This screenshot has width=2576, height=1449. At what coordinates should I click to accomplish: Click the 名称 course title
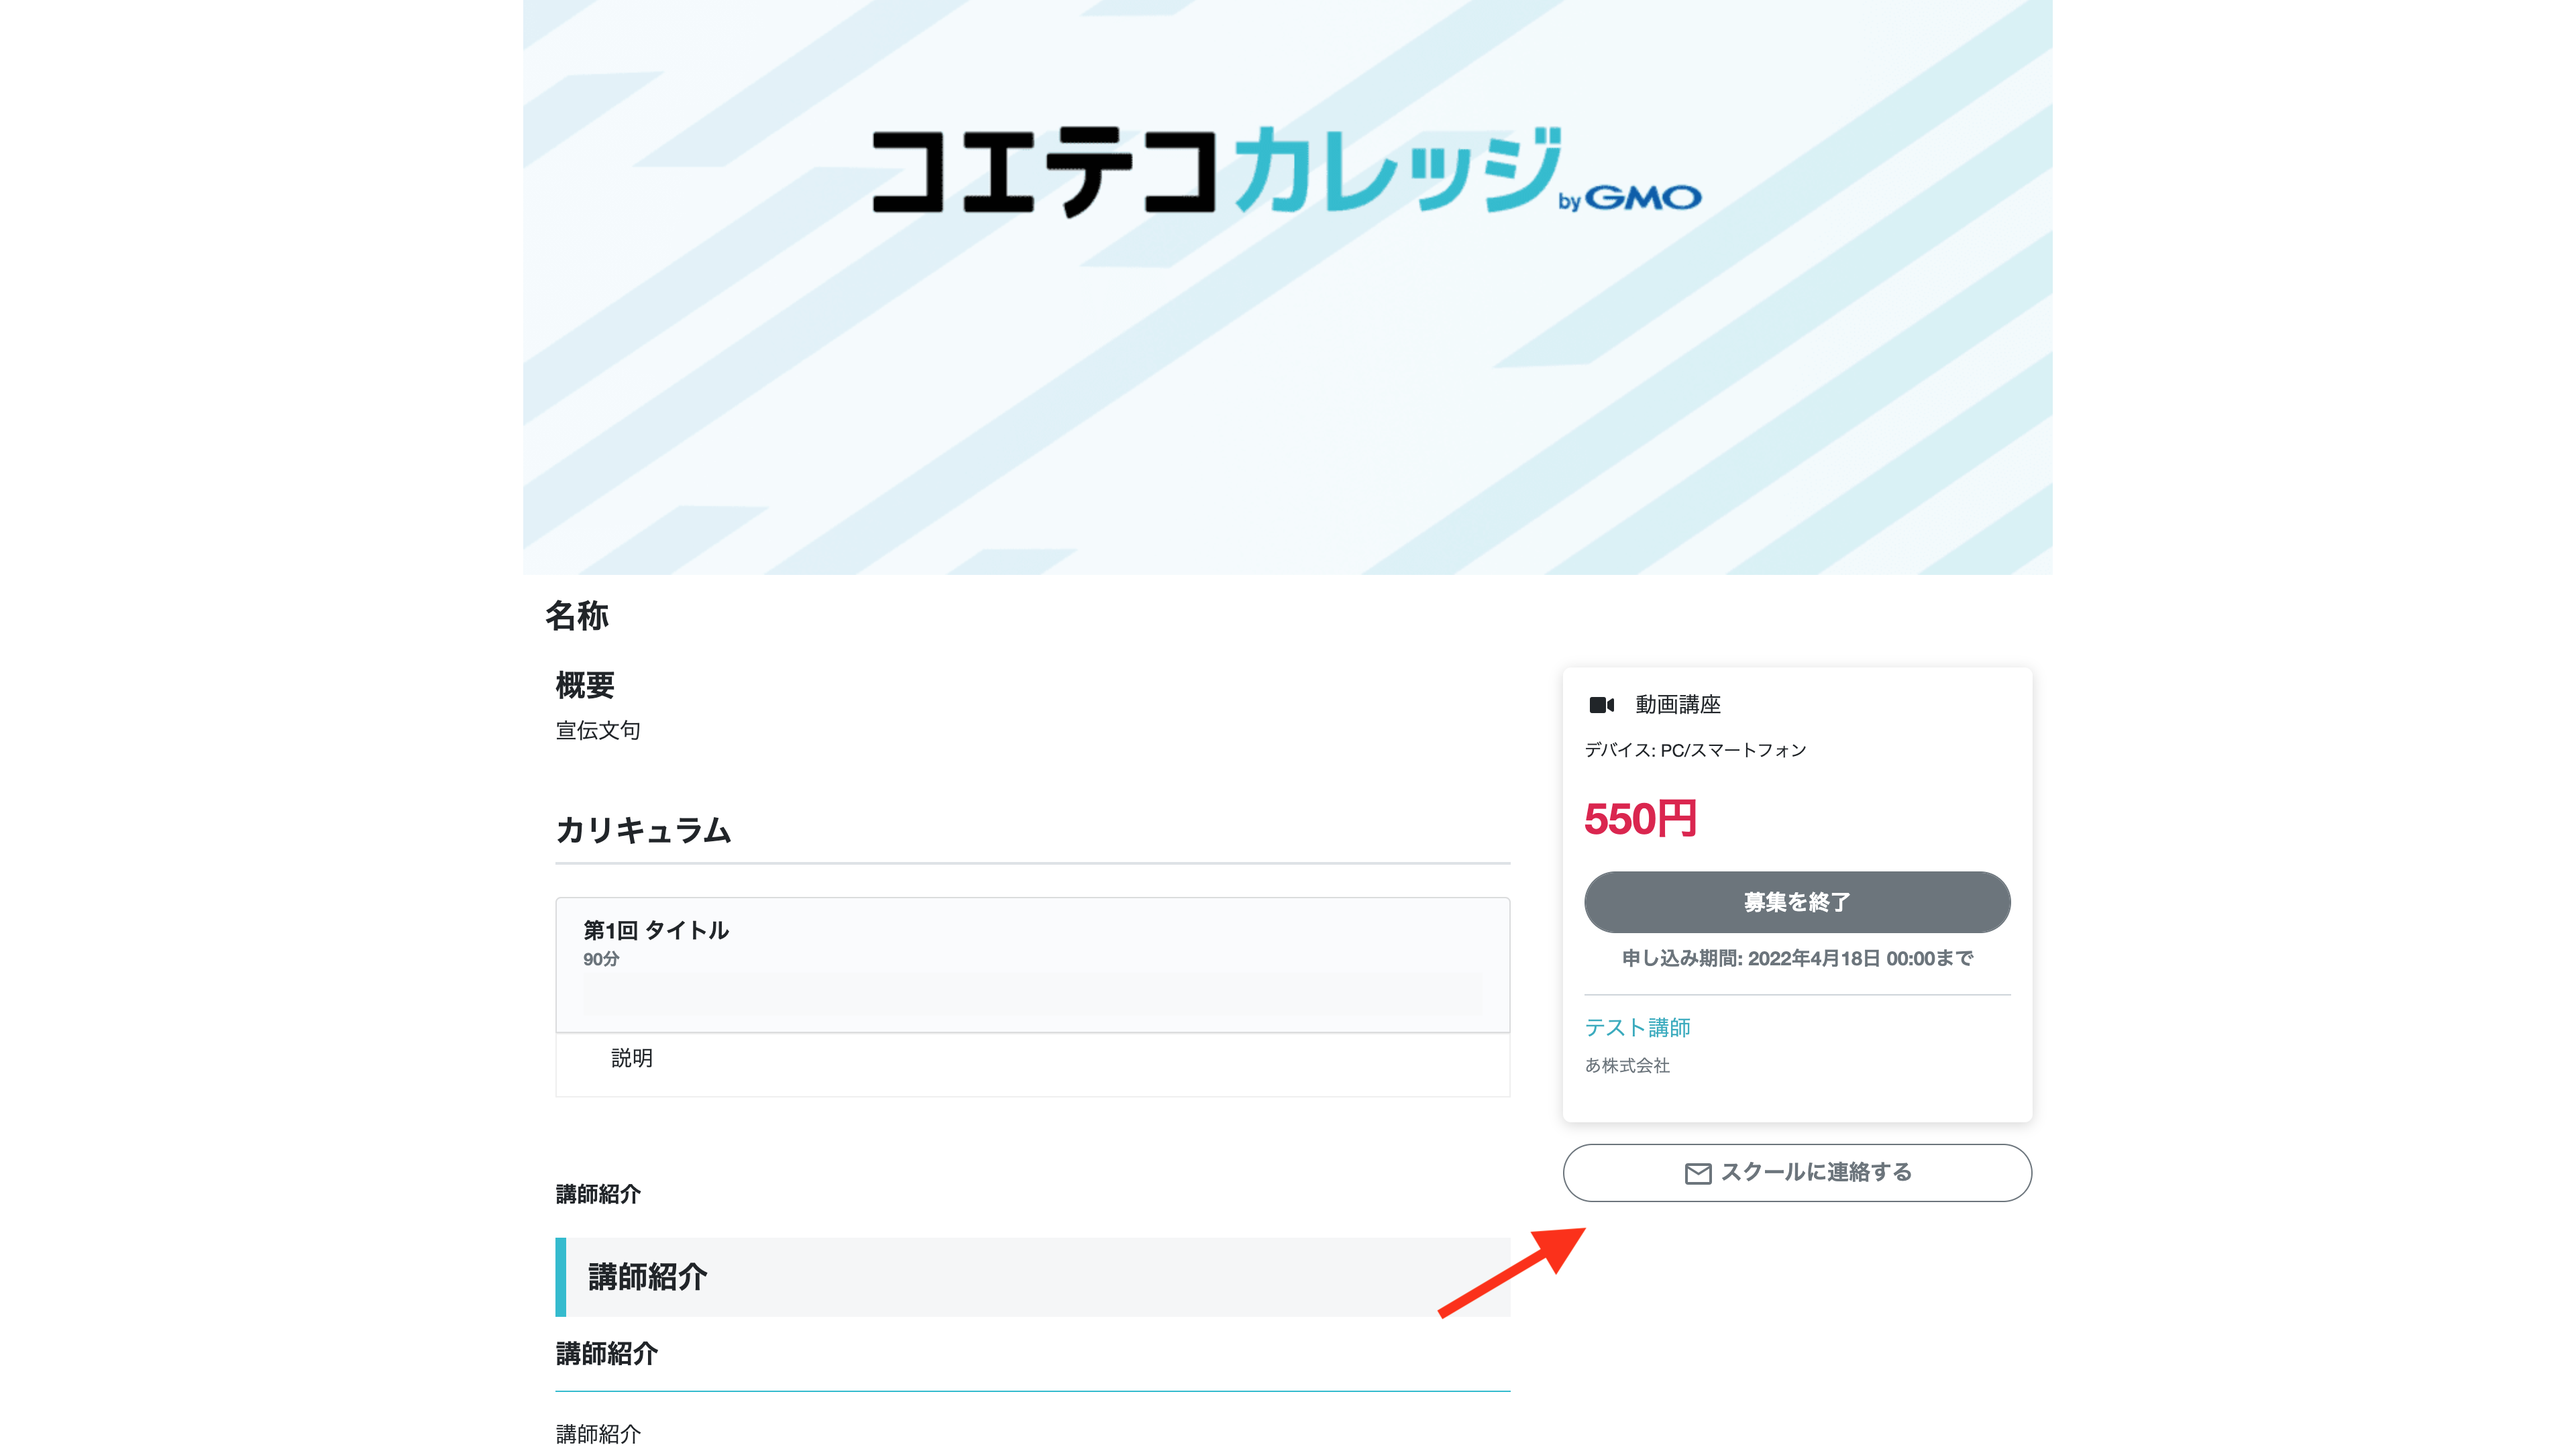pos(576,616)
